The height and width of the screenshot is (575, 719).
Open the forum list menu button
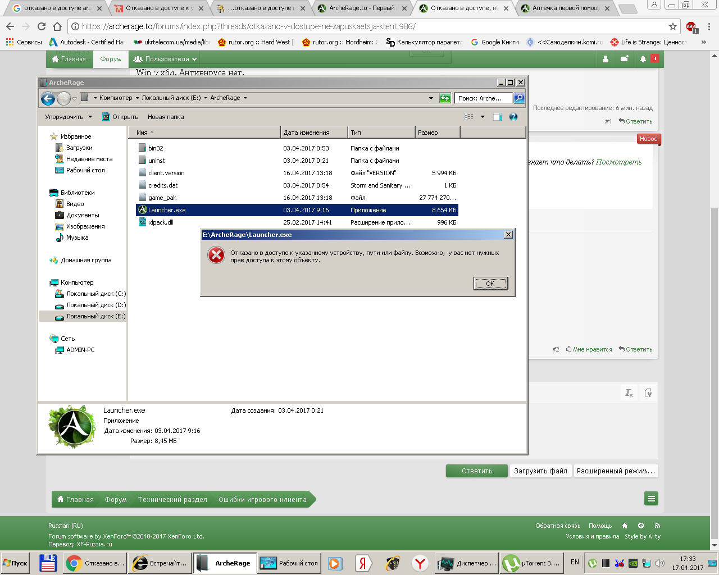click(651, 499)
